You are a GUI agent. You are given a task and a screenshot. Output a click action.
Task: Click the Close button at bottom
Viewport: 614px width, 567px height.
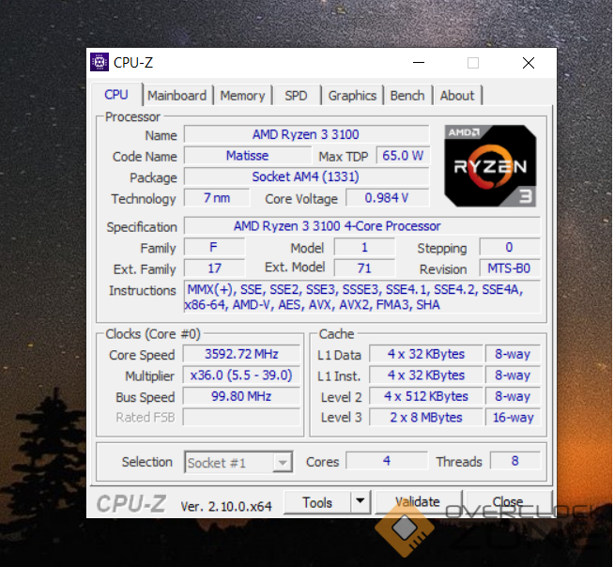point(508,501)
